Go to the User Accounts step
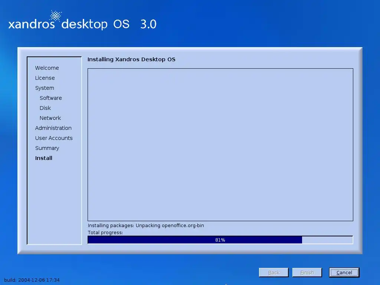 [x=54, y=138]
